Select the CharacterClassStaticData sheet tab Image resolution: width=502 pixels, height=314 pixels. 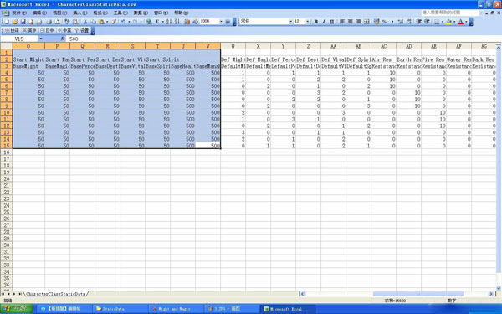pyautogui.click(x=56, y=294)
